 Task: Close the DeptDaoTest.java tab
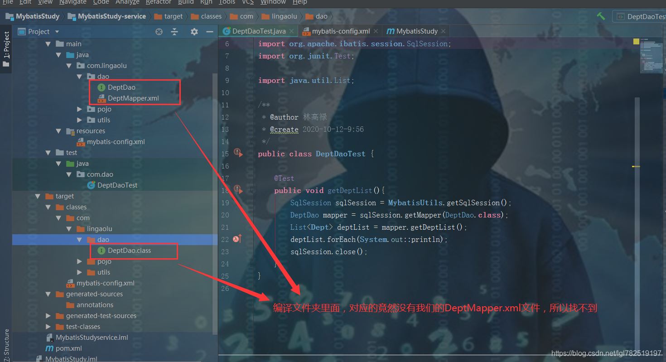292,31
